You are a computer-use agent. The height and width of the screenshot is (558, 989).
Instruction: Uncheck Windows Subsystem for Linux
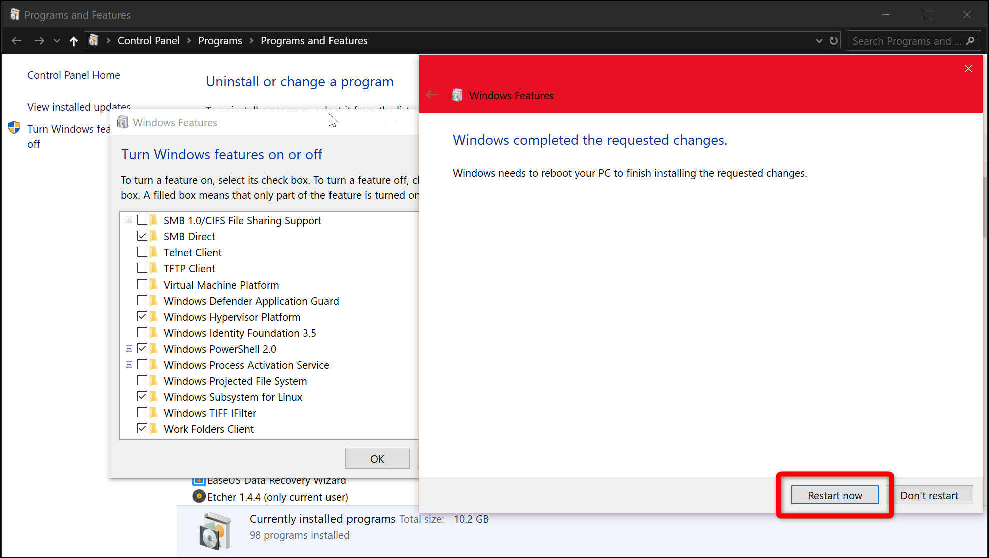[x=142, y=397]
